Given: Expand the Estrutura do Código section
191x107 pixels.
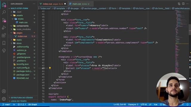Looking at the screenshot, I should [x=22, y=98].
